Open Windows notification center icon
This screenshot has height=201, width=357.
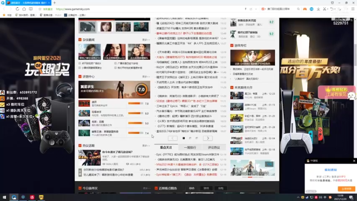pyautogui.click(x=352, y=197)
